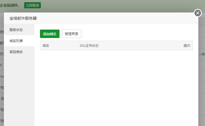Click the 操作 column header
Image resolution: width=205 pixels, height=126 pixels.
pos(187,46)
